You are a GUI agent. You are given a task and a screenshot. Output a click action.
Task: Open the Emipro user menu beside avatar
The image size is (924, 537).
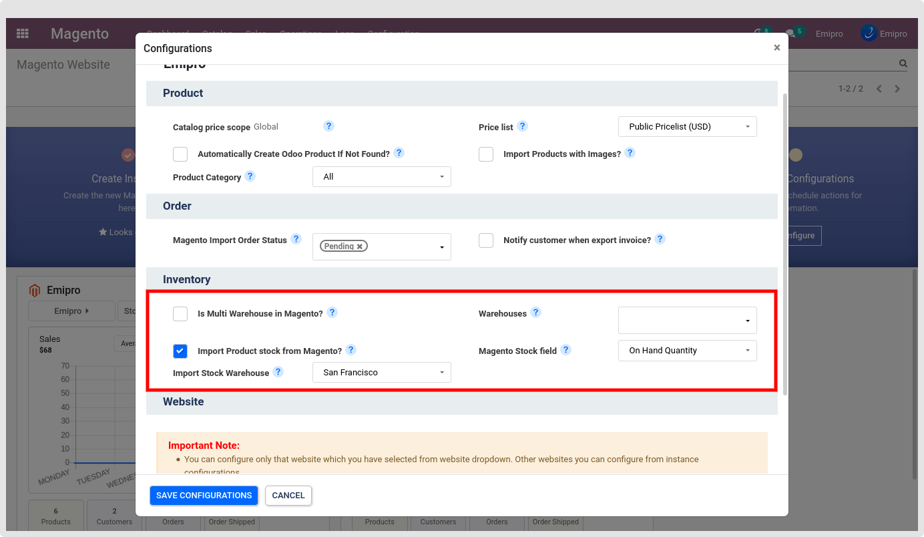coord(893,33)
